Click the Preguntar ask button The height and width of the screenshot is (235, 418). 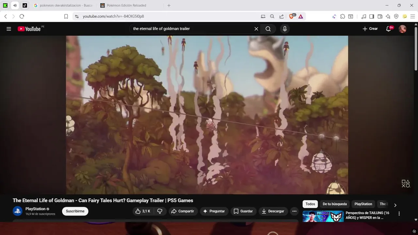click(214, 211)
